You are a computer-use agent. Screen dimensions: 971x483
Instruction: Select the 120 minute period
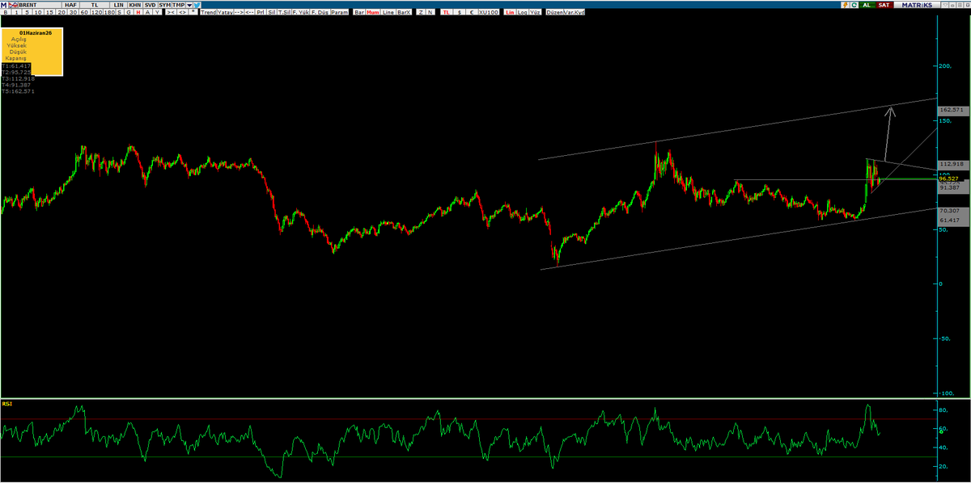tap(96, 12)
